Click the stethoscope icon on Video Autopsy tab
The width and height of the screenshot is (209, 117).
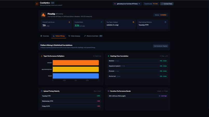(x=69, y=36)
